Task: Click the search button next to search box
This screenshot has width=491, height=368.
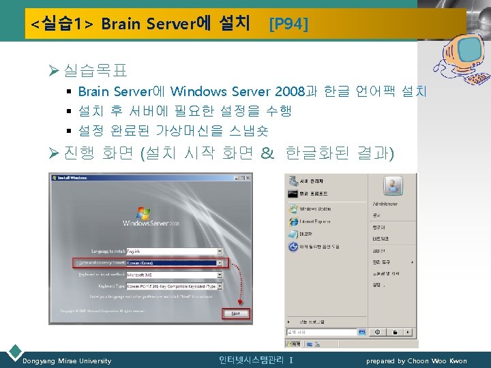Action: 361,333
